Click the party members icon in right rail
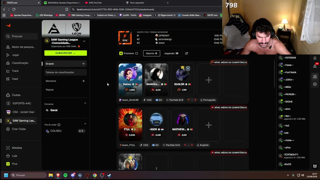320x180 pixels. click(x=315, y=77)
